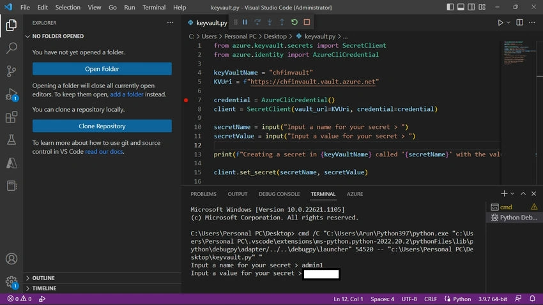Open Explorer views and more actions ellipsis
The image size is (543, 305).
tap(170, 22)
